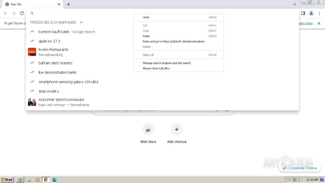Click the omnibox search magnifier icon
The height and width of the screenshot is (183, 325).
click(x=32, y=13)
